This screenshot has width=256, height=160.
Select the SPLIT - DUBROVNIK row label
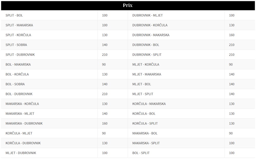coord(20,55)
